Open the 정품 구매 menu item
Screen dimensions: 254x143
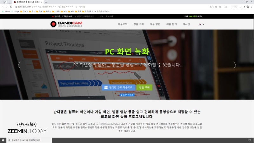(x=138, y=24)
